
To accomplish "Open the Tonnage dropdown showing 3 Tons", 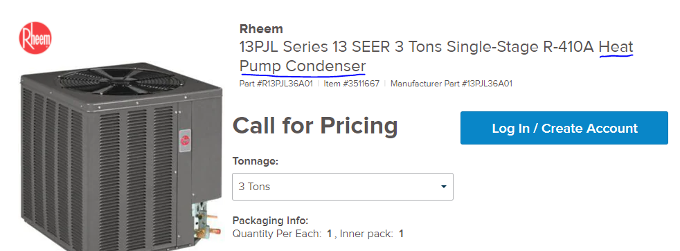I will click(343, 187).
